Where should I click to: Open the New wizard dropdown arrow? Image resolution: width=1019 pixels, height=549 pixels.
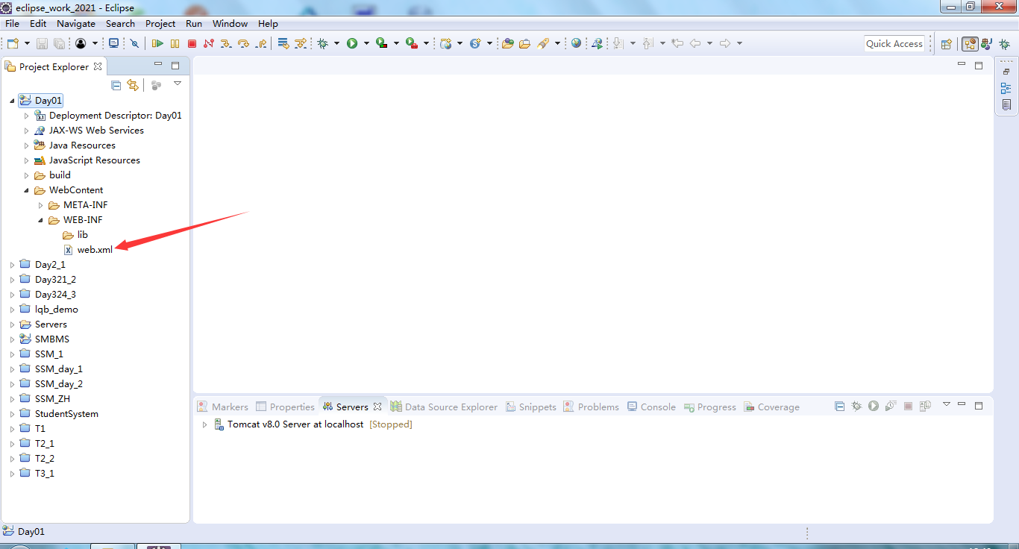27,44
